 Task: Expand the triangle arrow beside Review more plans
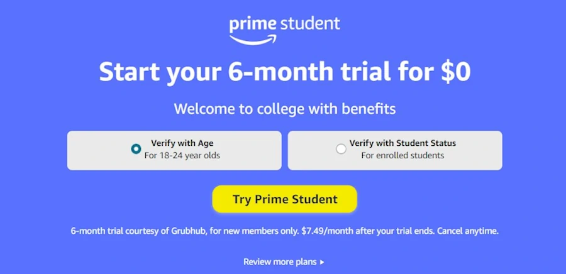tap(322, 262)
